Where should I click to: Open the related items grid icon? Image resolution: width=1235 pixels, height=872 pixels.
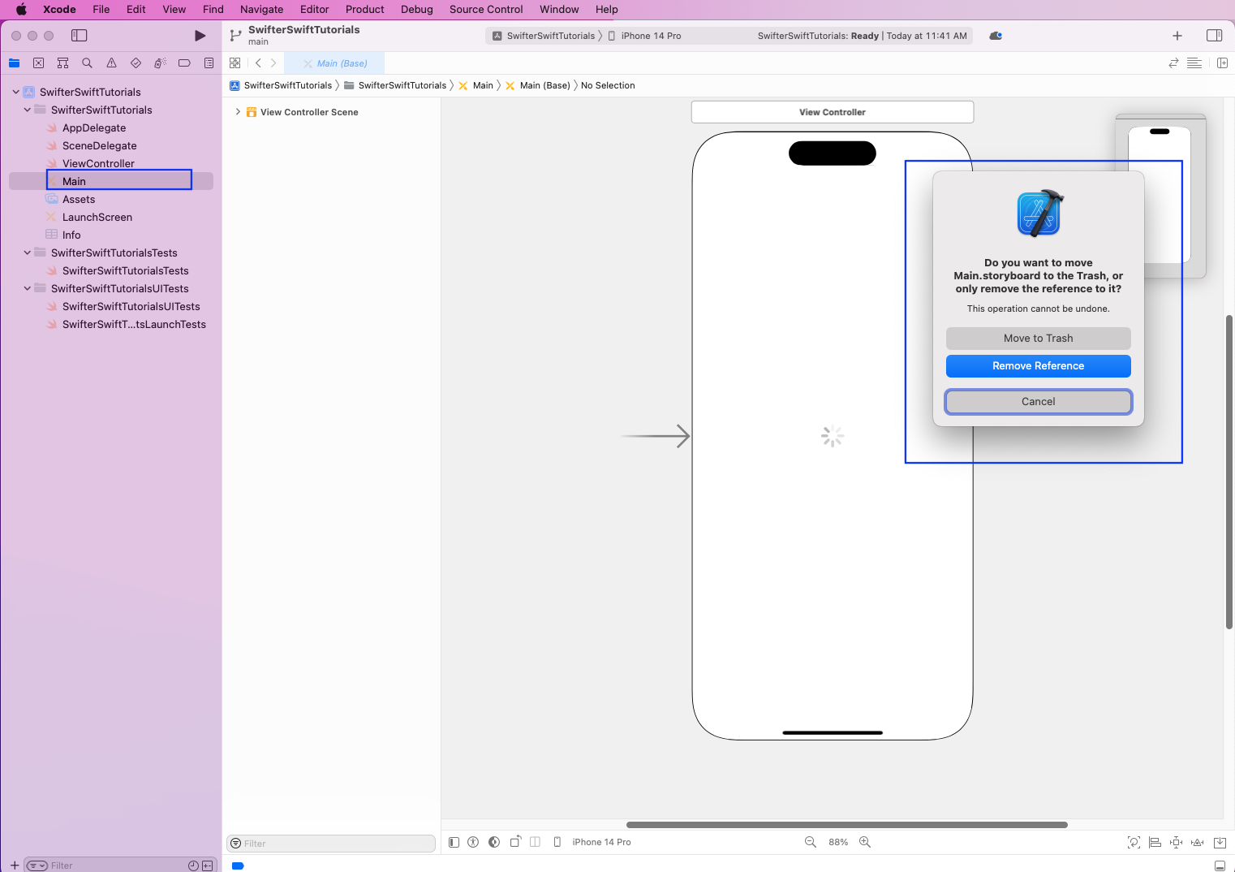pos(235,63)
